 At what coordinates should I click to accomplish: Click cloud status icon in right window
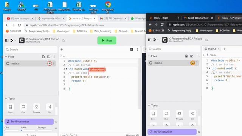pos(206,40)
